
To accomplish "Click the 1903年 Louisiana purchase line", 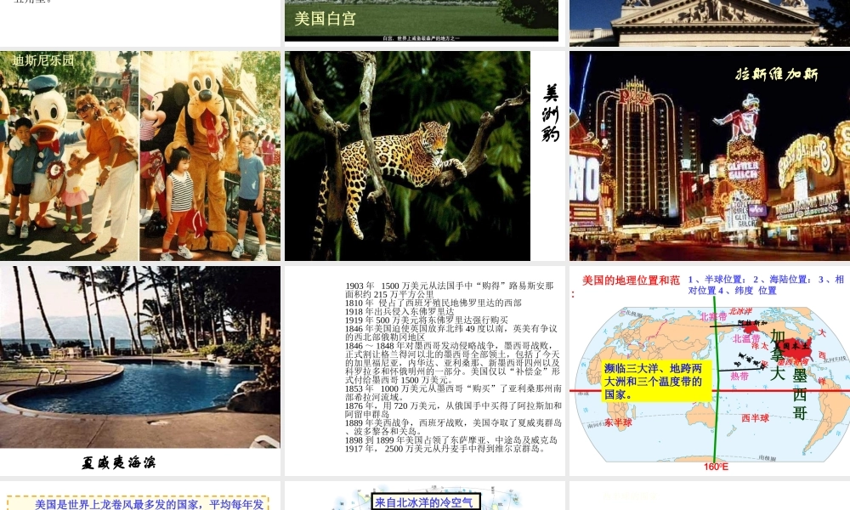I will (450, 290).
